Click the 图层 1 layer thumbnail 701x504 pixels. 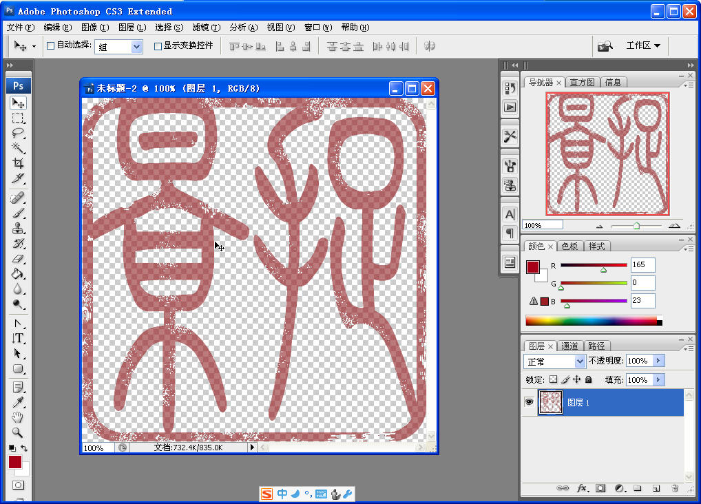(550, 402)
